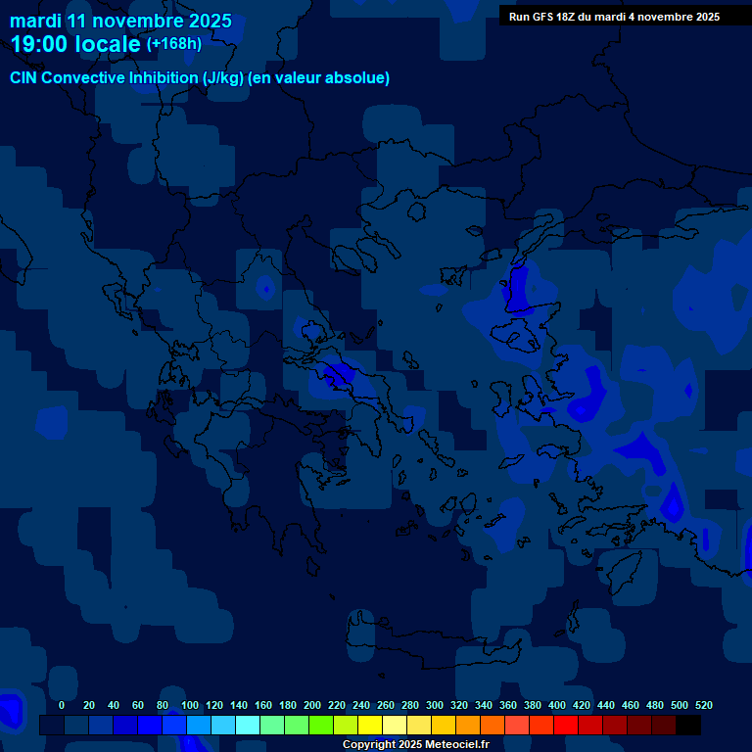Click the date title 'mardi 11 novembre 2025'

(120, 21)
